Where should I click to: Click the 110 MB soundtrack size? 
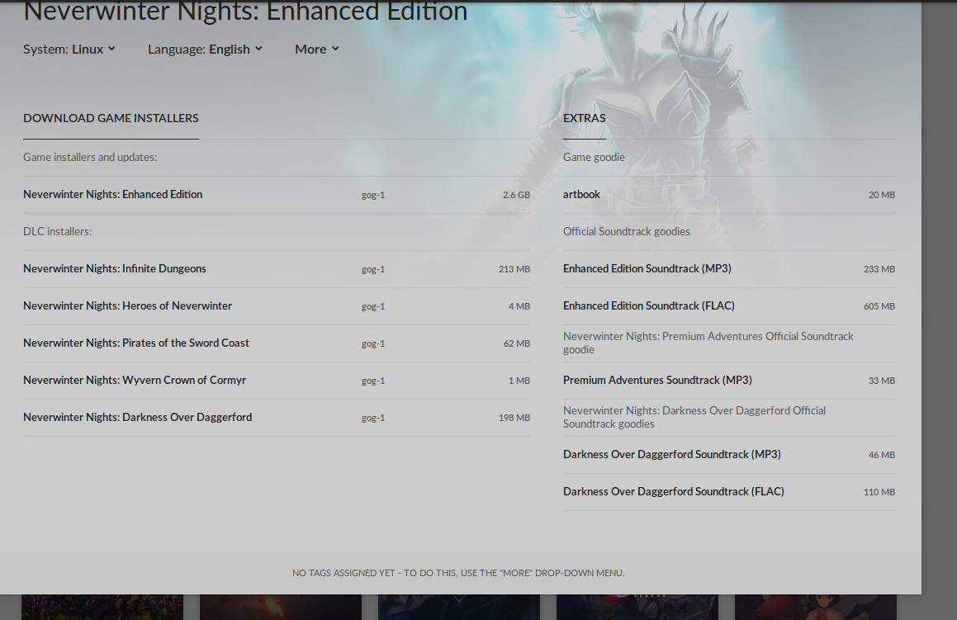coord(879,493)
